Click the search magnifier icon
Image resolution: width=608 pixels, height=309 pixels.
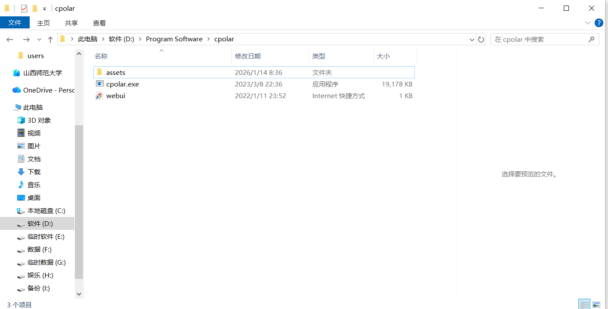tap(591, 39)
